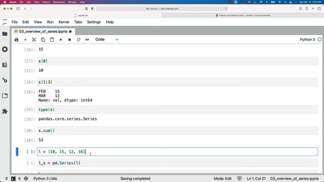Show the Safari tab overview
This screenshot has height=182, width=324.
[319, 9]
